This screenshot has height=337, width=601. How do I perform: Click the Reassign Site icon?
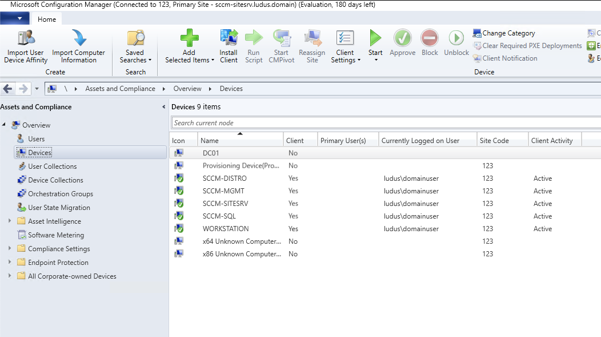click(x=312, y=38)
